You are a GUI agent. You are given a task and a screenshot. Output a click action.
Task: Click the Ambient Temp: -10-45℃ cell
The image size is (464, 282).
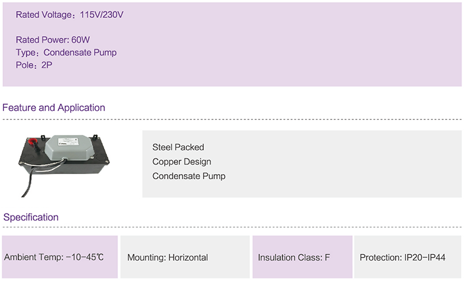click(x=60, y=257)
